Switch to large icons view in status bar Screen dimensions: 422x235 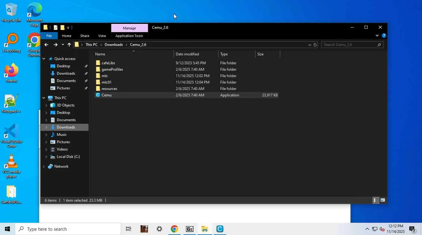[x=383, y=200]
